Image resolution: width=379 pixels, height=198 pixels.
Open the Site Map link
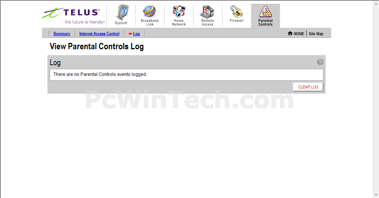coord(316,34)
